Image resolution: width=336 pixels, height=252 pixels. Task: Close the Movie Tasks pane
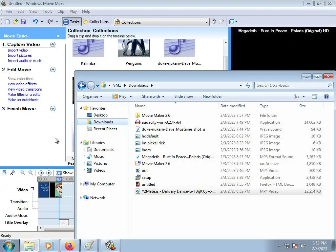pyautogui.click(x=58, y=36)
